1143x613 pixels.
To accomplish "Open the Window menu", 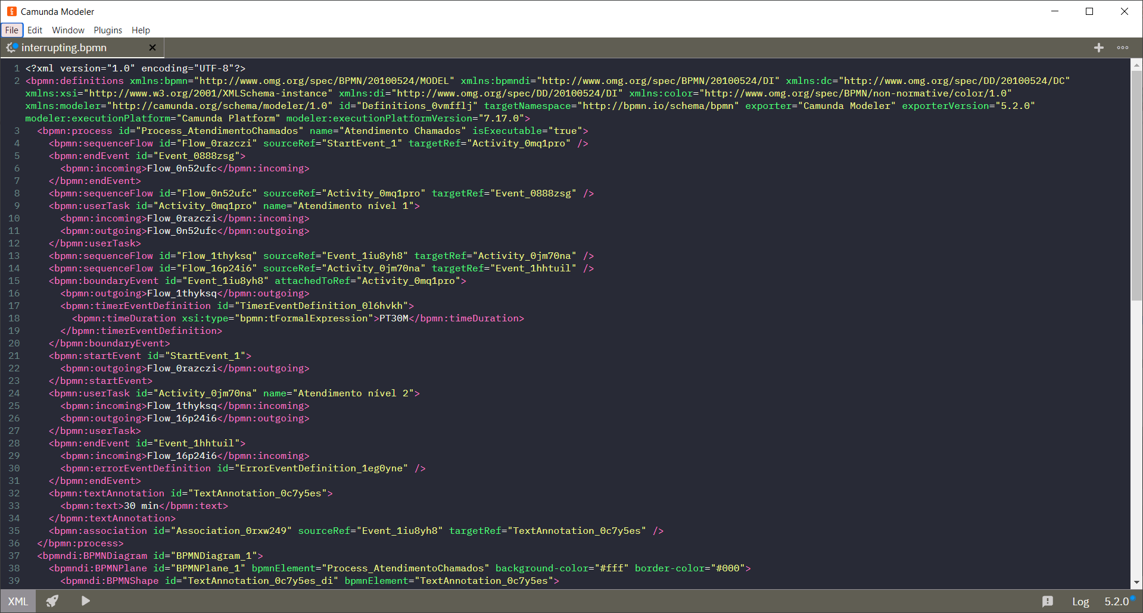I will (68, 30).
